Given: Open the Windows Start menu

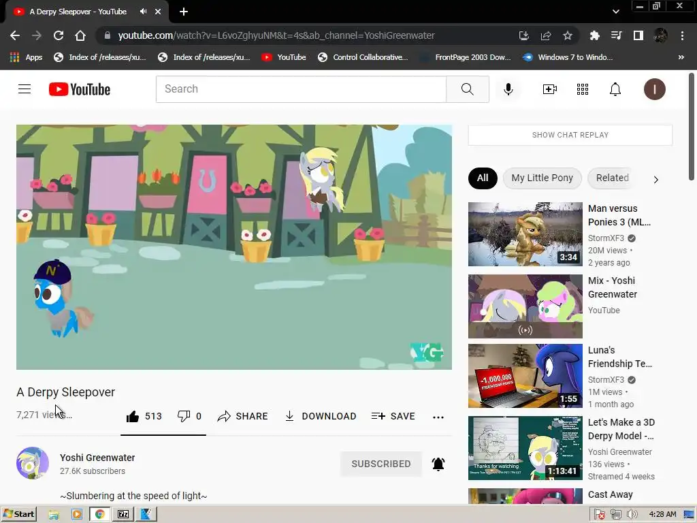Looking at the screenshot, I should click(18, 514).
